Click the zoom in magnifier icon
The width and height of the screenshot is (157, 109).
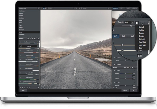click(x=79, y=8)
